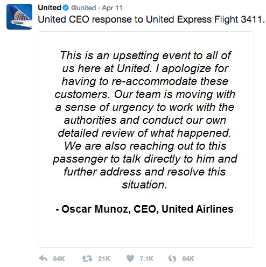The width and height of the screenshot is (266, 267).
Task: Open the embedded CEO statement image
Action: tap(146, 139)
